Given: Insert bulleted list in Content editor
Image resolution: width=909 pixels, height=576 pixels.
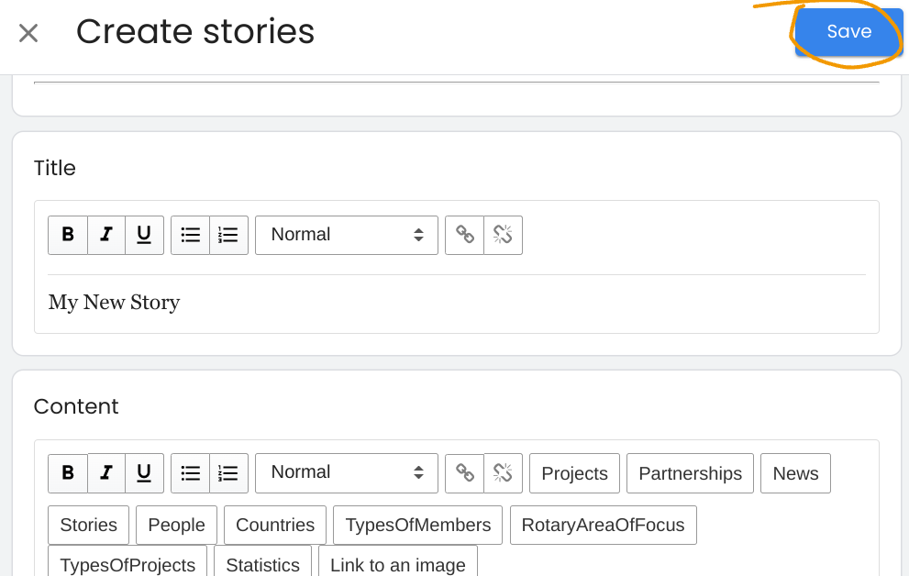Looking at the screenshot, I should coord(190,473).
